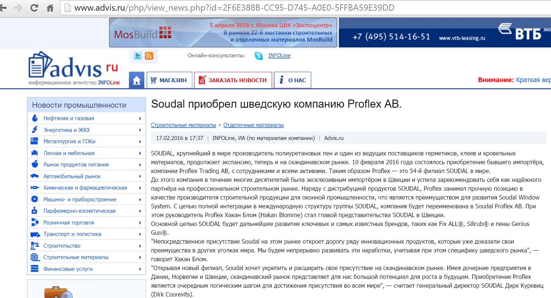Expand the Лесная и мебельная submenu arrow
Screen dimensions: 551x298
click(140, 153)
